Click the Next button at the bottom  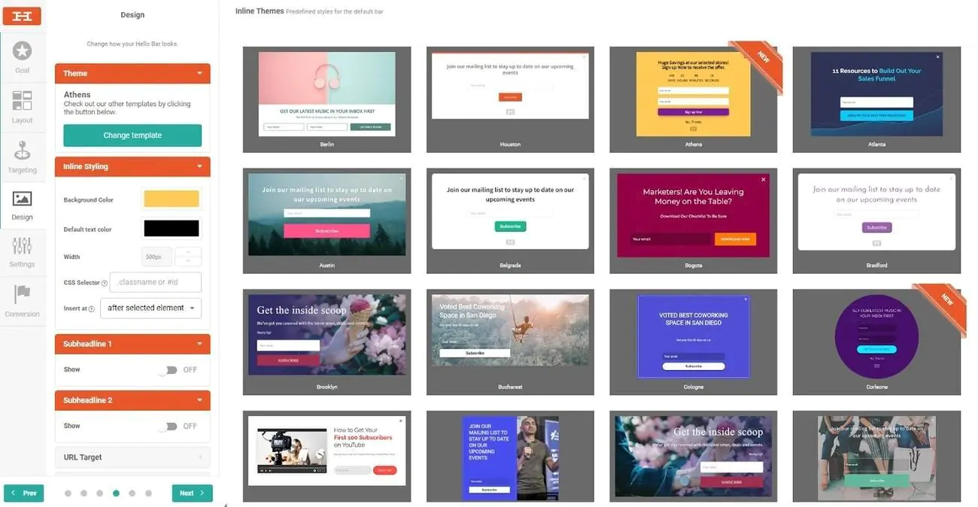192,493
